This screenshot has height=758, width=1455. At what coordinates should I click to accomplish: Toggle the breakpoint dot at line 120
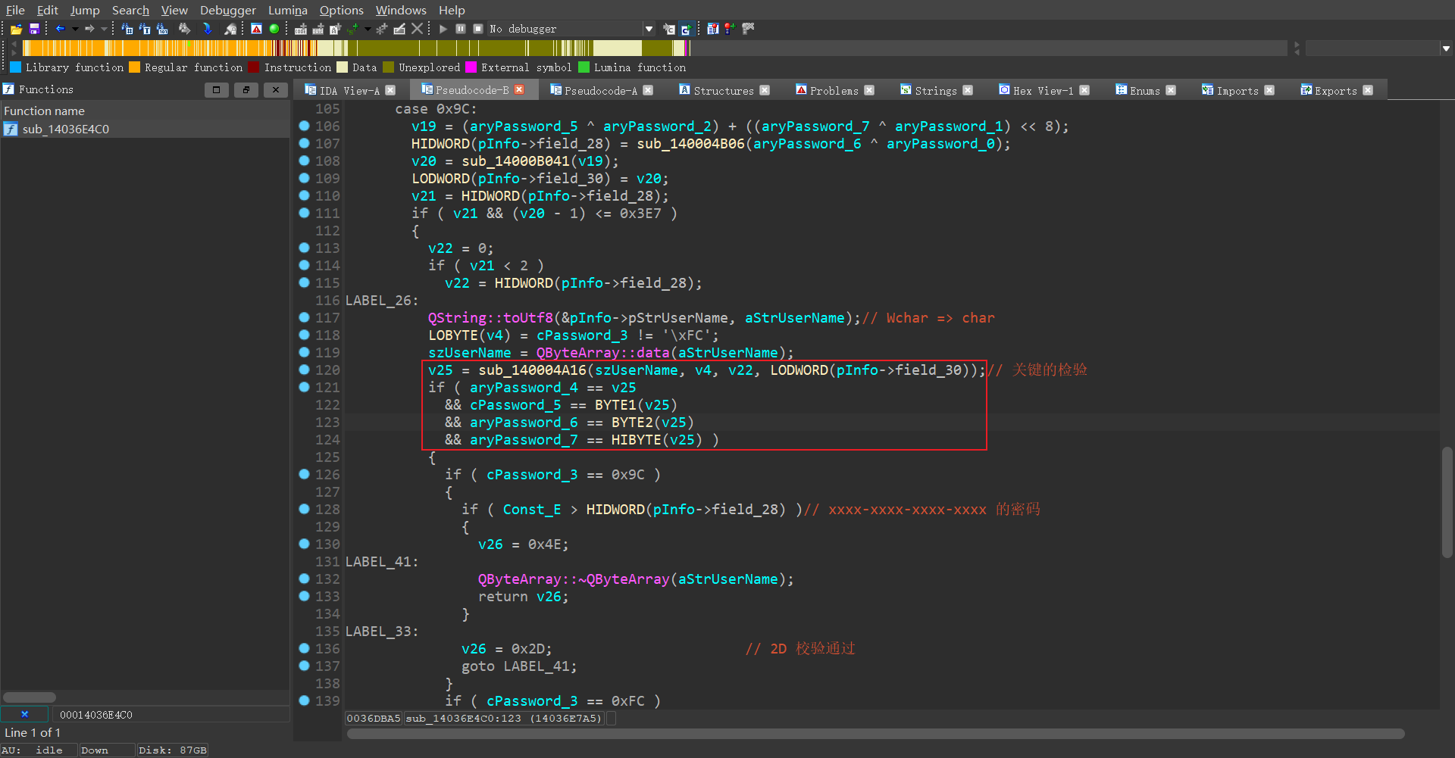pos(304,370)
